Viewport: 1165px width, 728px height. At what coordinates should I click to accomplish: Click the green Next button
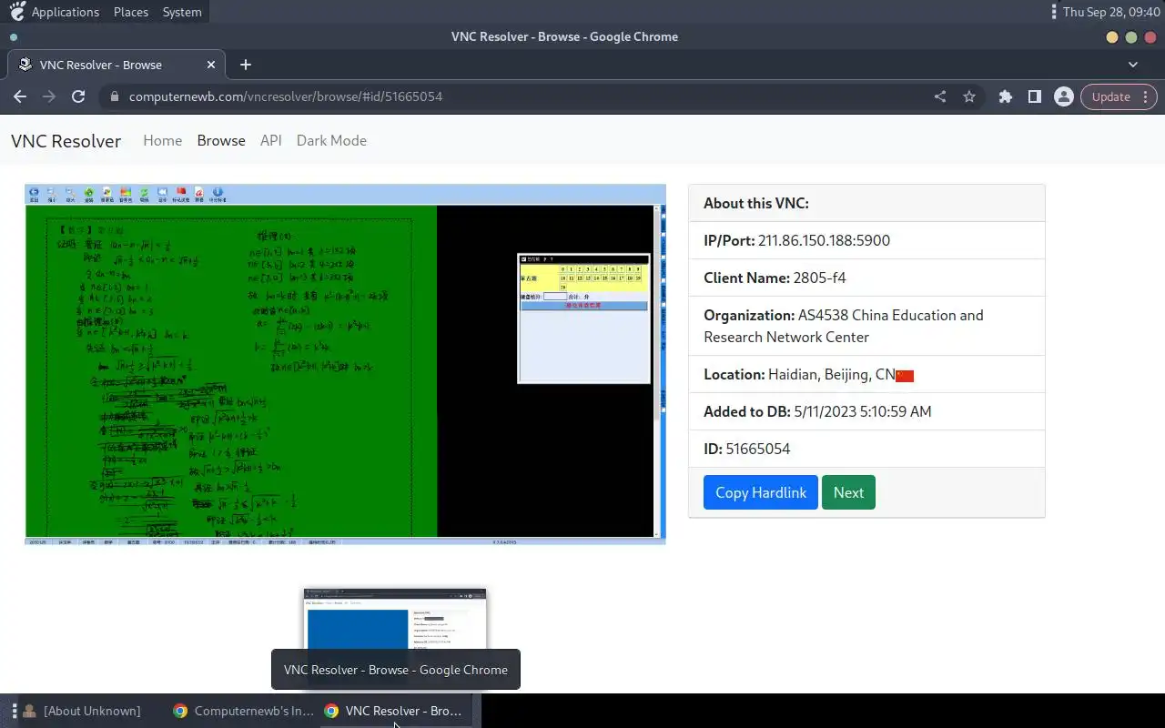pyautogui.click(x=848, y=492)
